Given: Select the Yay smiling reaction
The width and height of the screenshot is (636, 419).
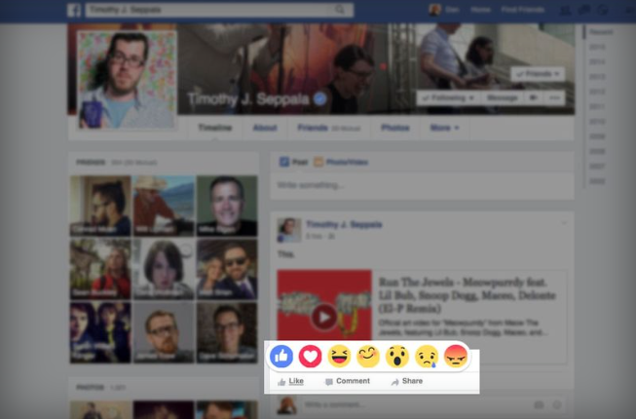Looking at the screenshot, I should click(368, 356).
